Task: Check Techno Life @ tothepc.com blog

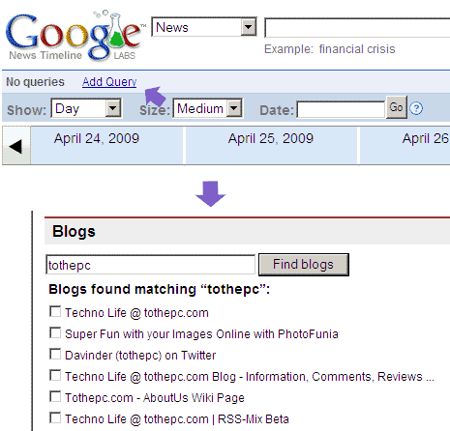Action: point(55,311)
